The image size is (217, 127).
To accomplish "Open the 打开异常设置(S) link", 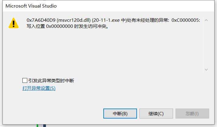I will (39, 88).
